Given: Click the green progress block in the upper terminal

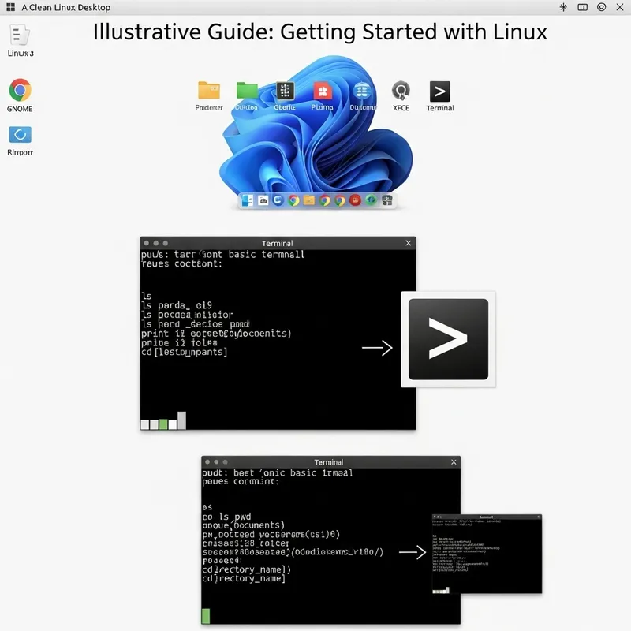Looking at the screenshot, I should pos(162,423).
